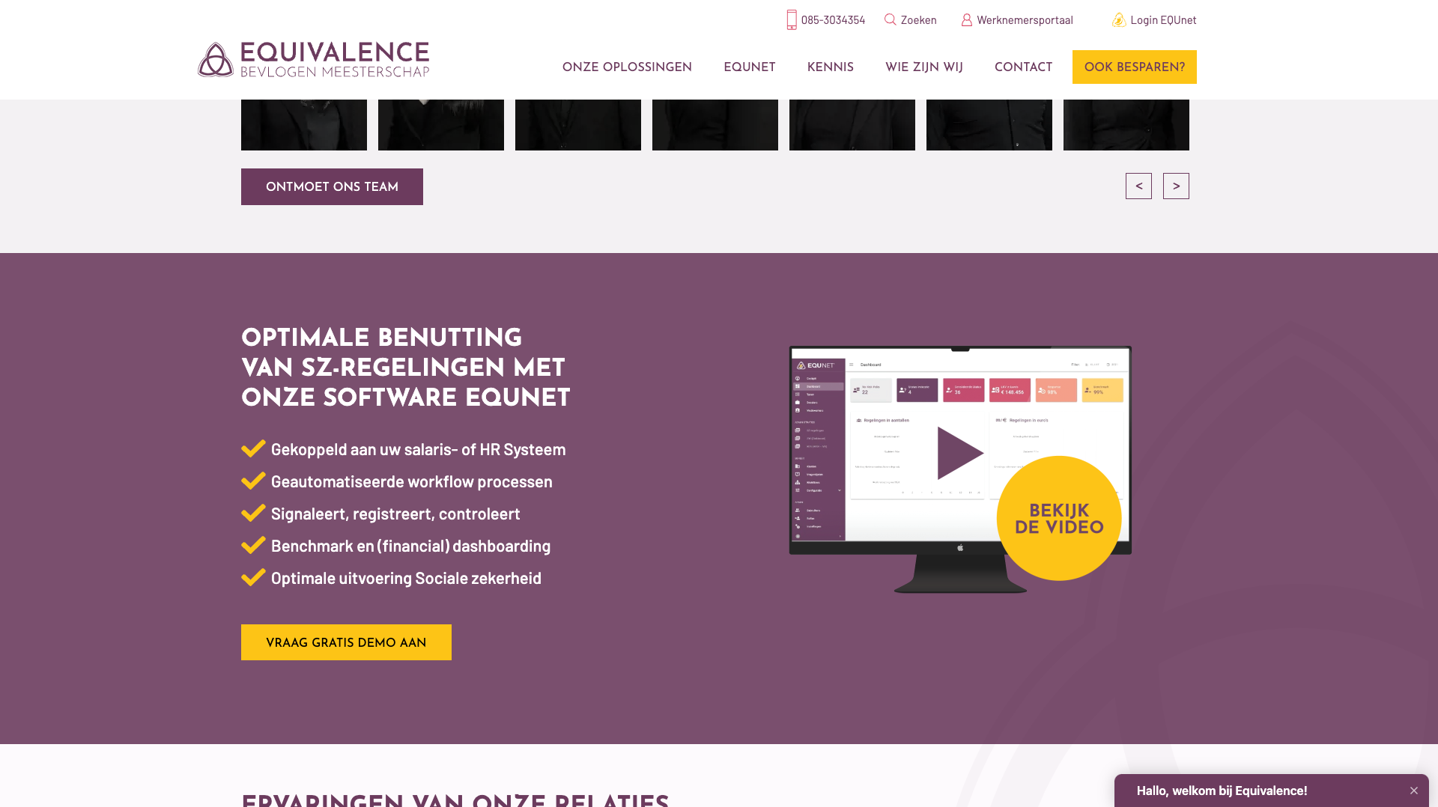
Task: Play the EQUnet demo video
Action: [959, 454]
